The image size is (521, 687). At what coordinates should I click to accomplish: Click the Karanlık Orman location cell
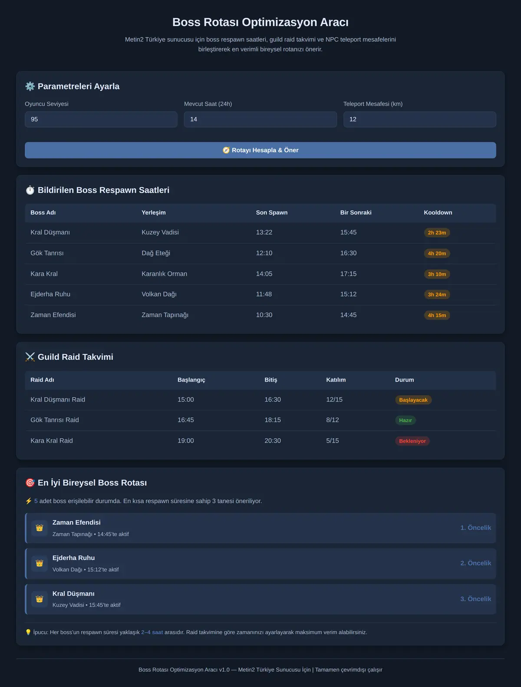(x=165, y=274)
